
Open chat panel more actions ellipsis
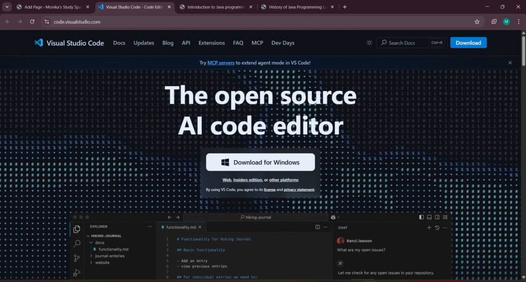pyautogui.click(x=445, y=228)
